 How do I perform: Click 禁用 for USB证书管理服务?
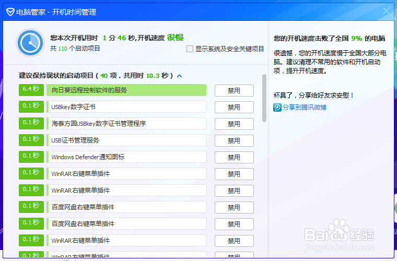coord(234,140)
